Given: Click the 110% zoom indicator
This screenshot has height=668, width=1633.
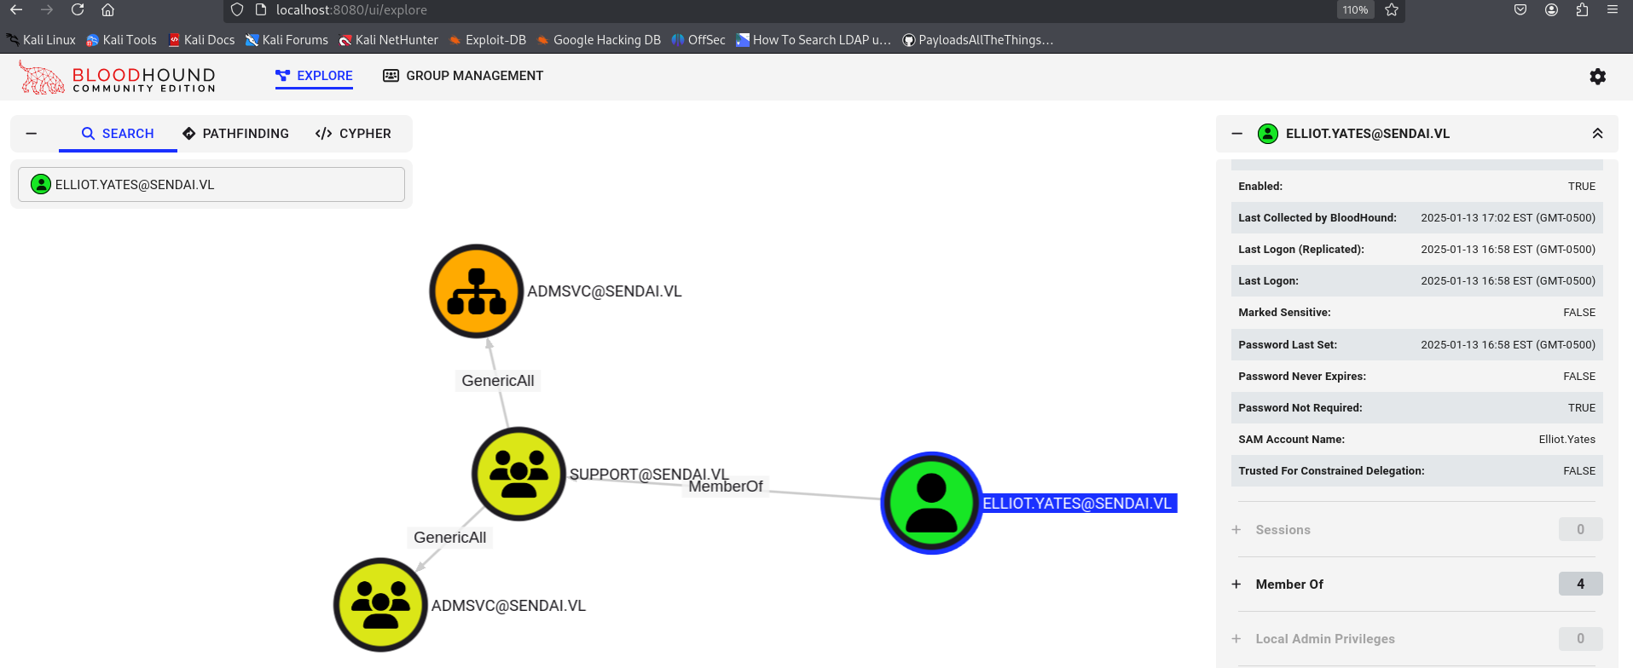Looking at the screenshot, I should tap(1355, 10).
